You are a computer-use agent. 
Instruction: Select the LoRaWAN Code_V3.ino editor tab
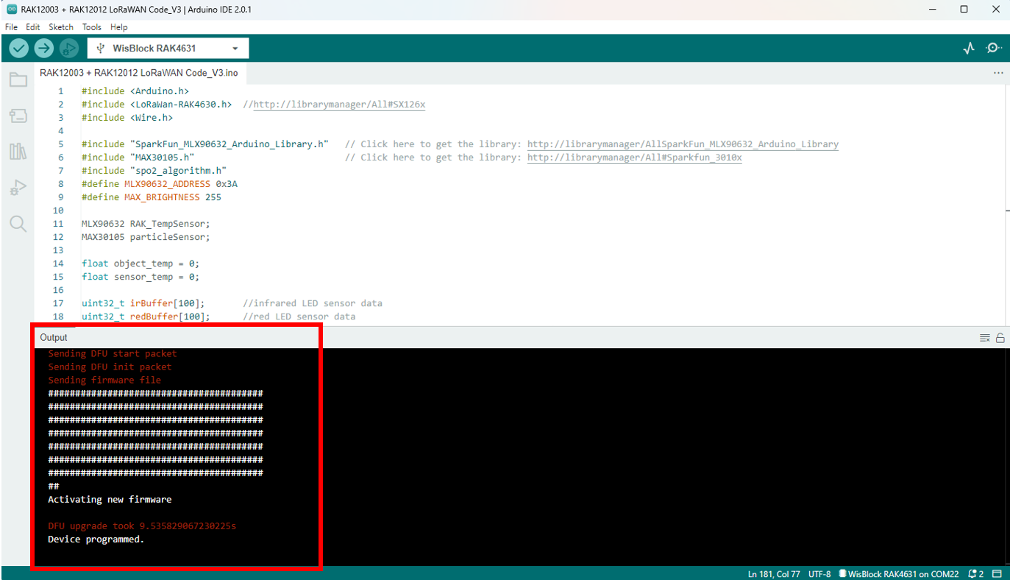coord(139,73)
